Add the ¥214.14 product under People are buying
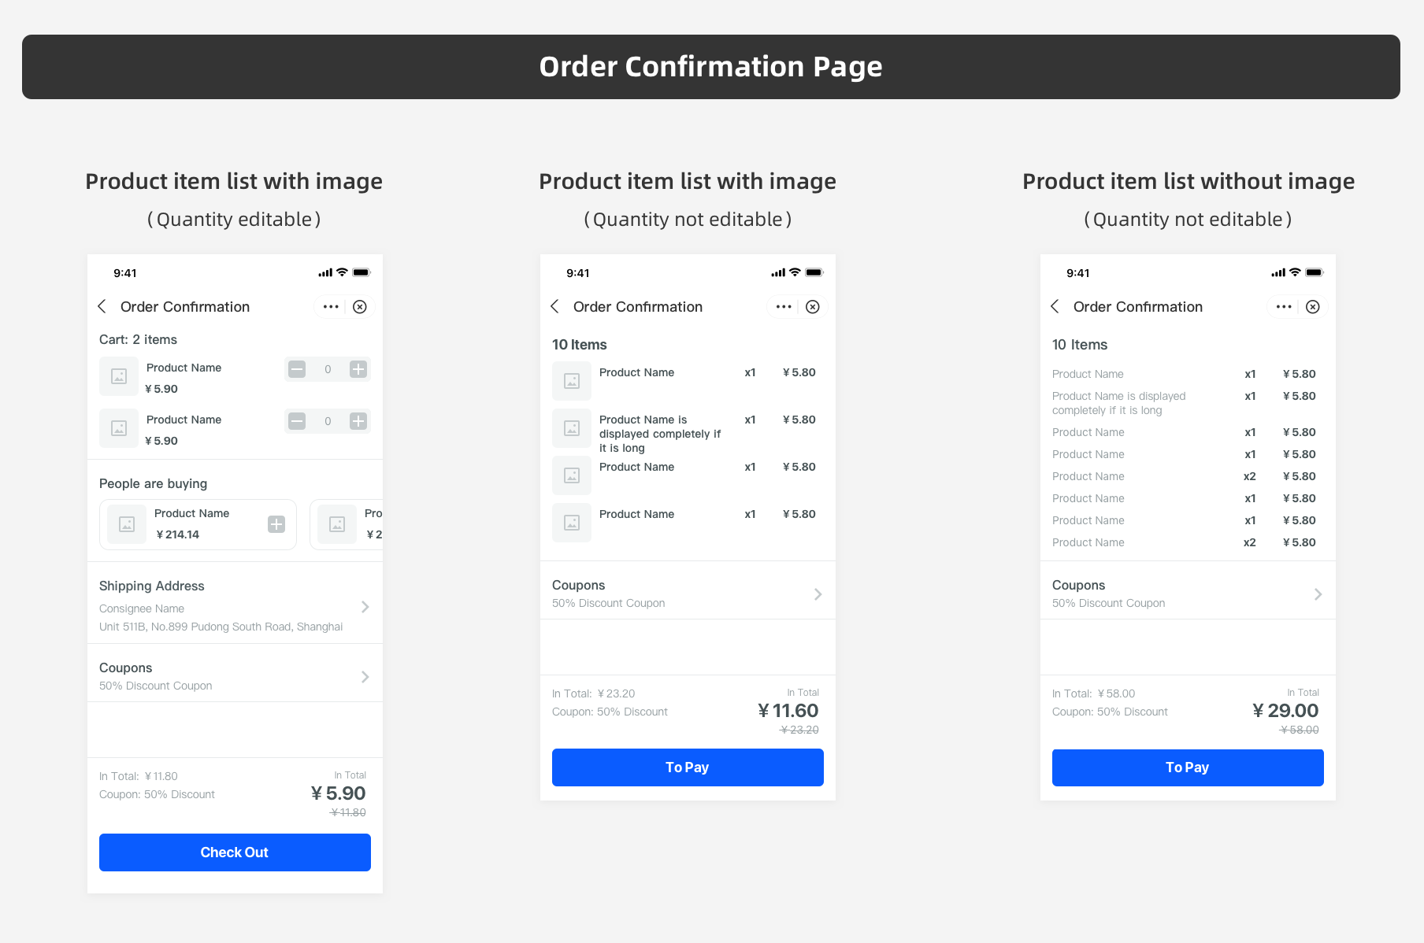The image size is (1424, 943). coord(276,524)
